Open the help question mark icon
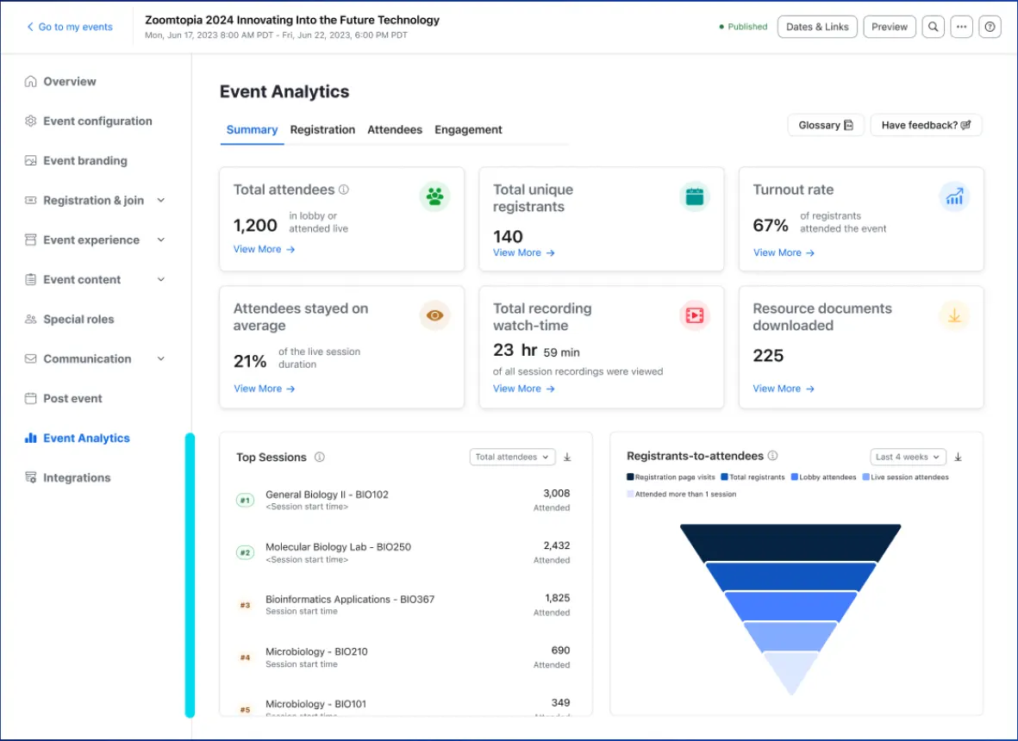 990,27
